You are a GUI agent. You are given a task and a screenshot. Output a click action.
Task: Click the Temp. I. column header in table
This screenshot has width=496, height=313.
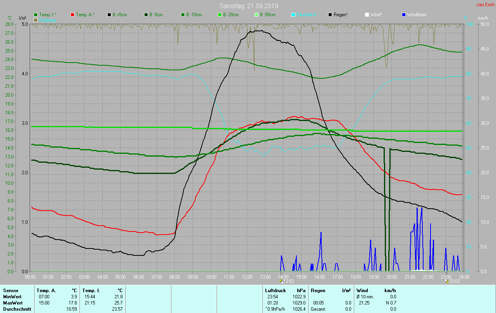coord(91,291)
